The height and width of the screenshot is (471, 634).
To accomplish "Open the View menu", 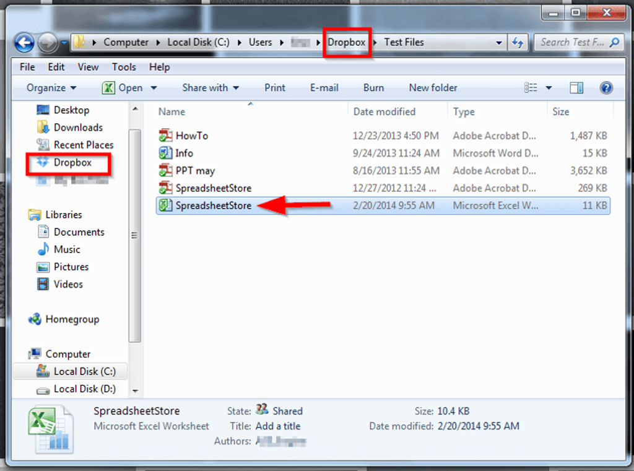I will click(88, 67).
